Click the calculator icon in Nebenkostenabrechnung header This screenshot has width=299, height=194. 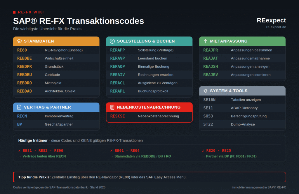click(x=112, y=107)
